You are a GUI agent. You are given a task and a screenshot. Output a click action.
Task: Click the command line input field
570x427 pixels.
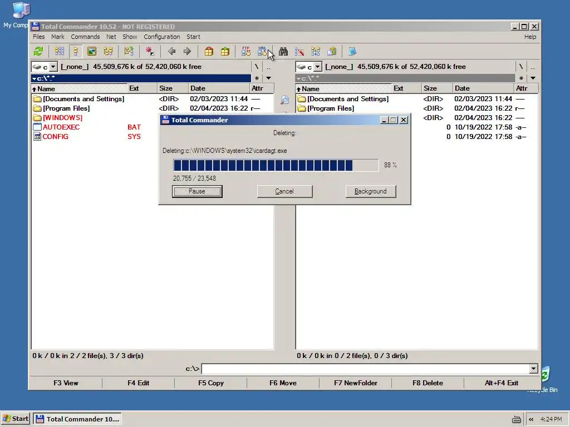pos(366,369)
